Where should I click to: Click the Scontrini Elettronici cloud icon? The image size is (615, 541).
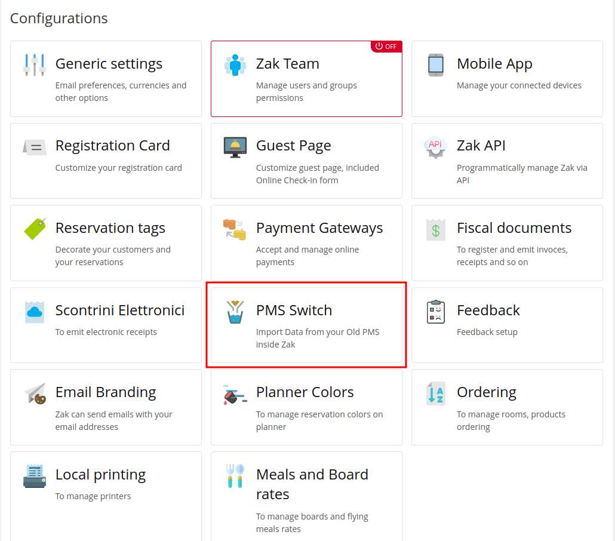pos(35,311)
